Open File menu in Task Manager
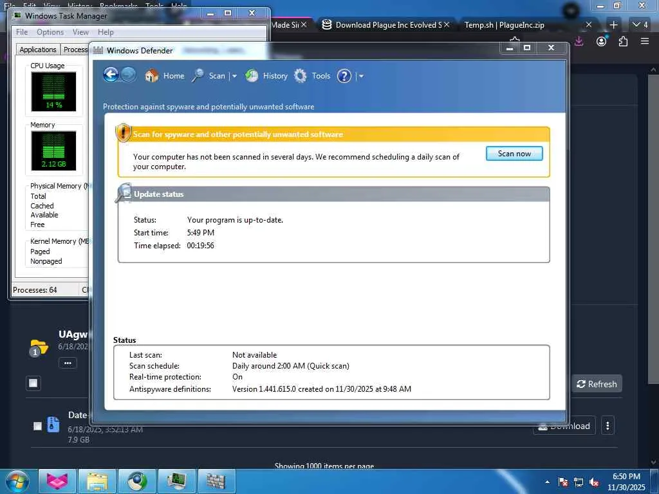The height and width of the screenshot is (494, 659). tap(22, 32)
